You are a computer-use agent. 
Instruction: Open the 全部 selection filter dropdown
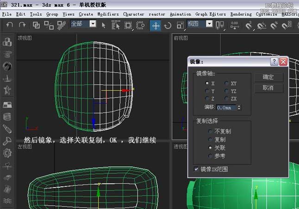(x=93, y=24)
